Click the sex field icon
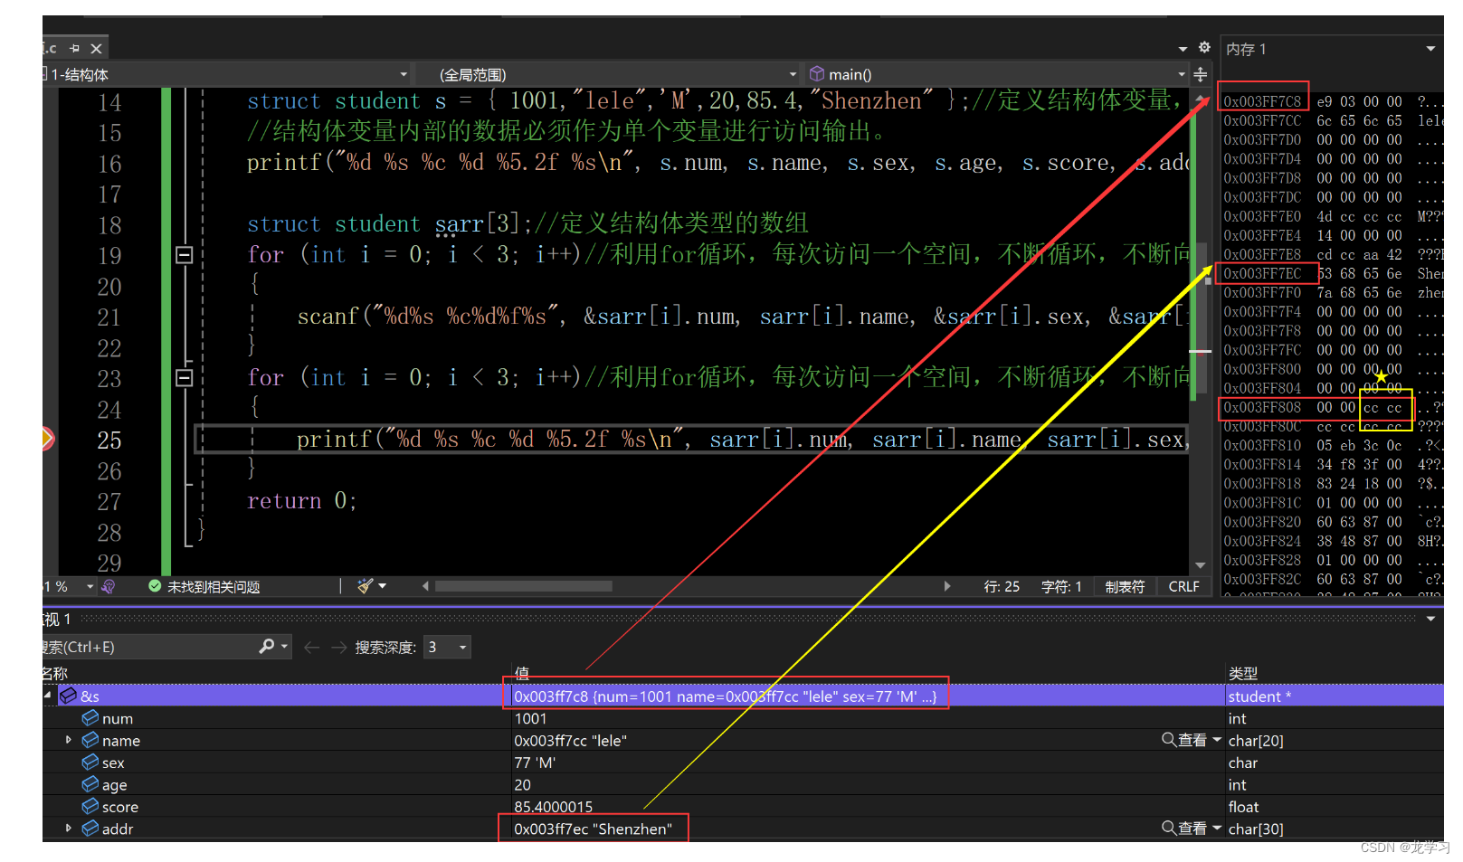The image size is (1463, 862). (x=90, y=762)
